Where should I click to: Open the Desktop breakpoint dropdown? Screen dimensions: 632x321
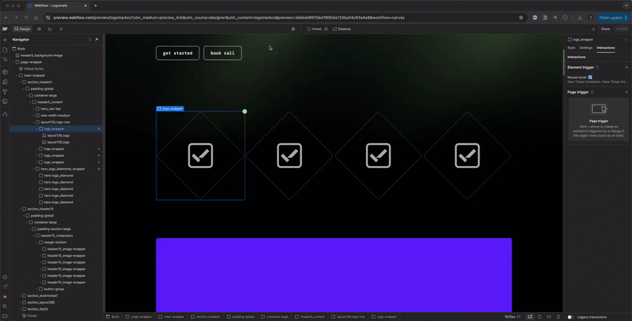[342, 29]
